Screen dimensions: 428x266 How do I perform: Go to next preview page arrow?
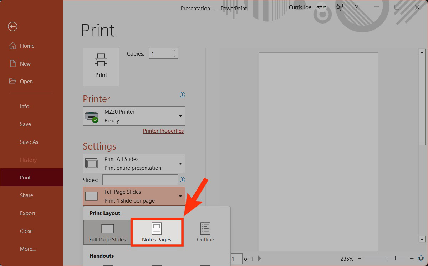click(259, 259)
